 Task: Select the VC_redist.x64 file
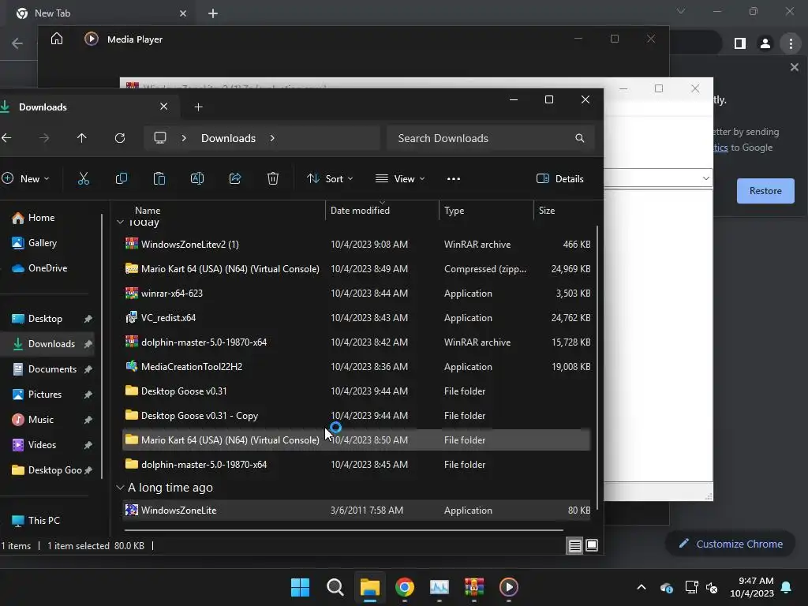(357, 318)
